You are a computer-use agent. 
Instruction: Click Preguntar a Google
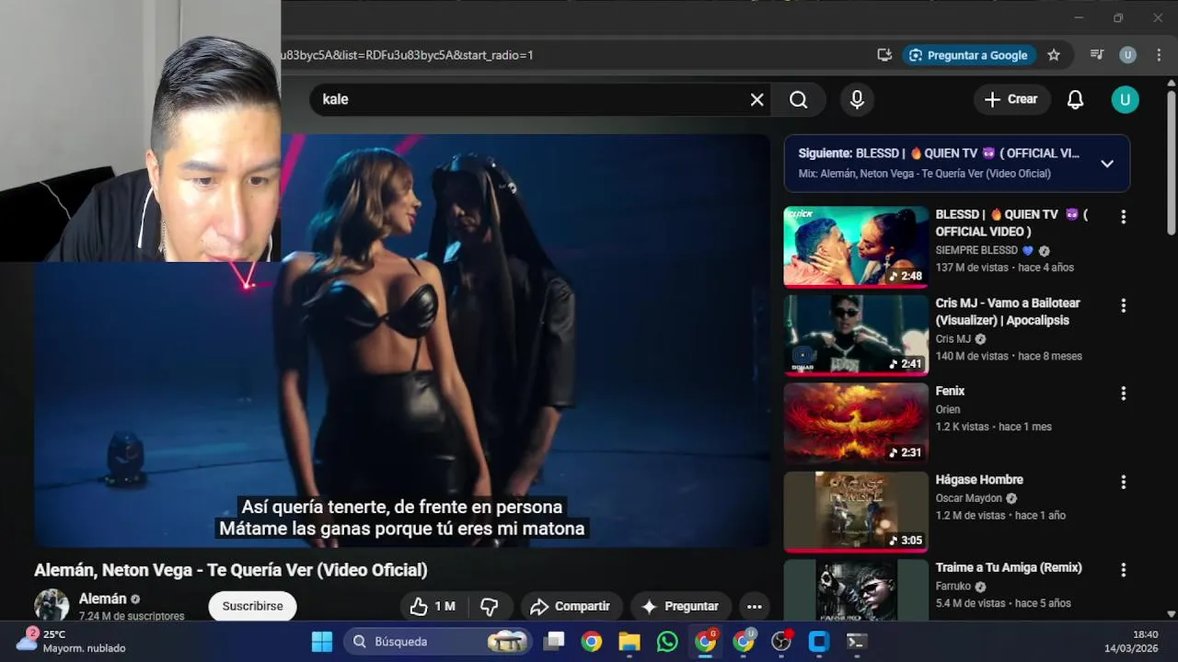pos(968,55)
